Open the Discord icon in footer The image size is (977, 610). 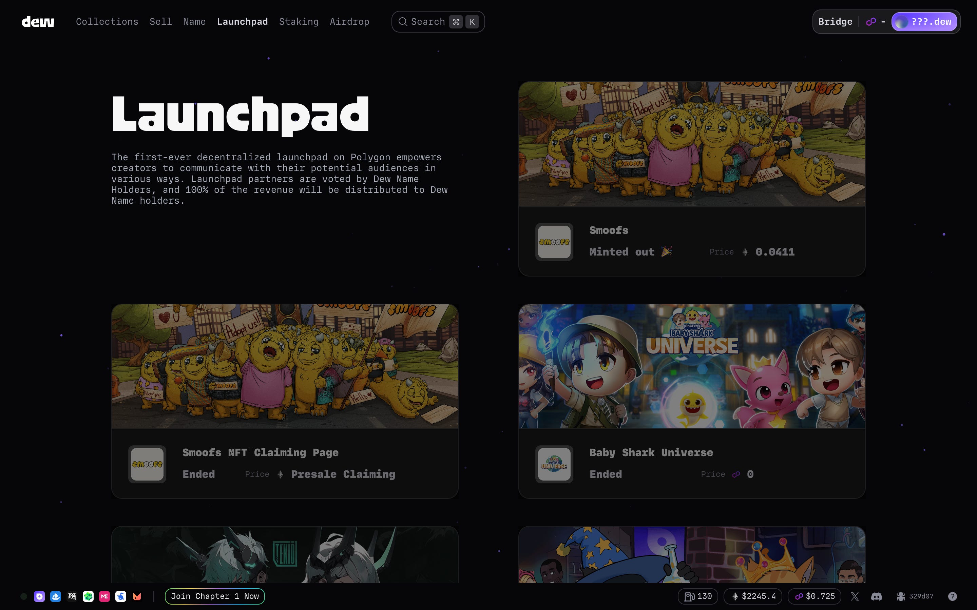pos(877,596)
